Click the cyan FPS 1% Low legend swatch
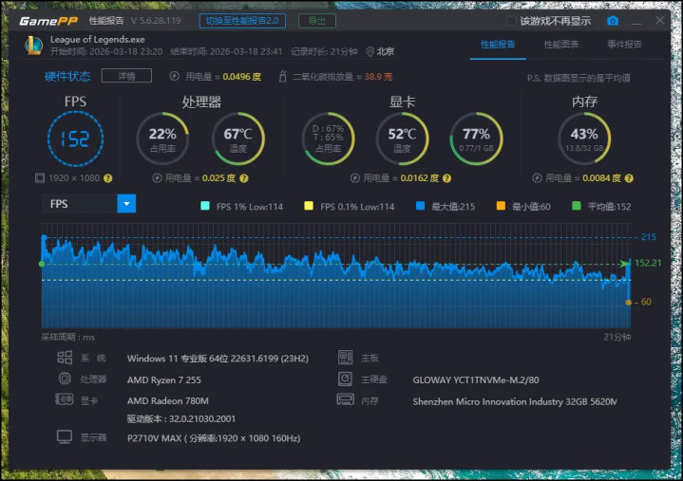683x481 pixels. tap(205, 206)
